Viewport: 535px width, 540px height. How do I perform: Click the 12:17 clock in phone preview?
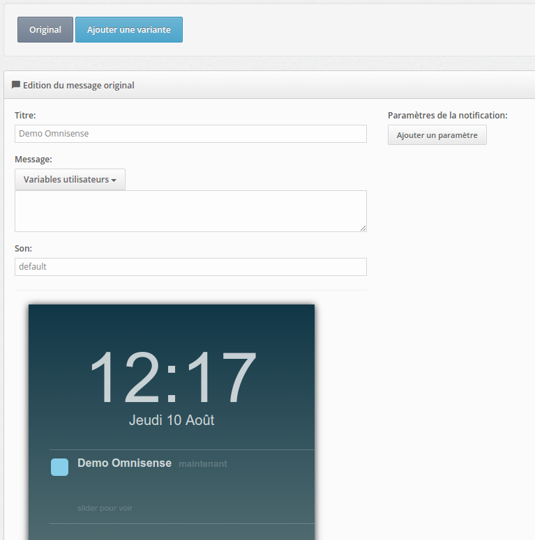tap(172, 378)
